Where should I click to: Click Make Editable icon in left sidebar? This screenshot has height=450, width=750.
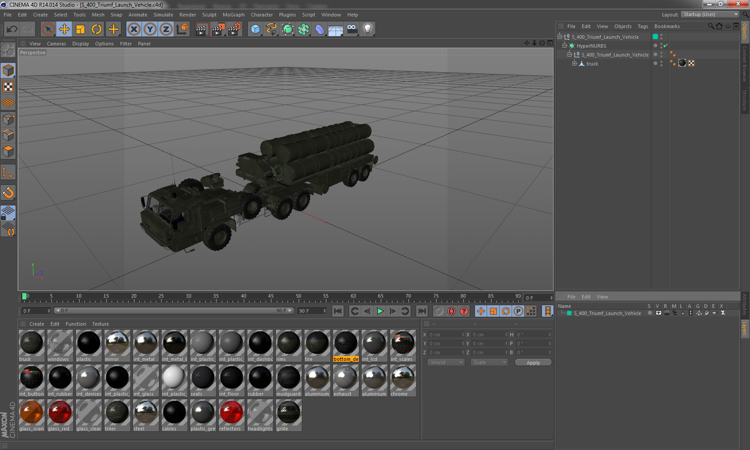8,50
